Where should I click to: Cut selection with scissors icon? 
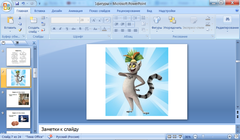[x=20, y=18]
